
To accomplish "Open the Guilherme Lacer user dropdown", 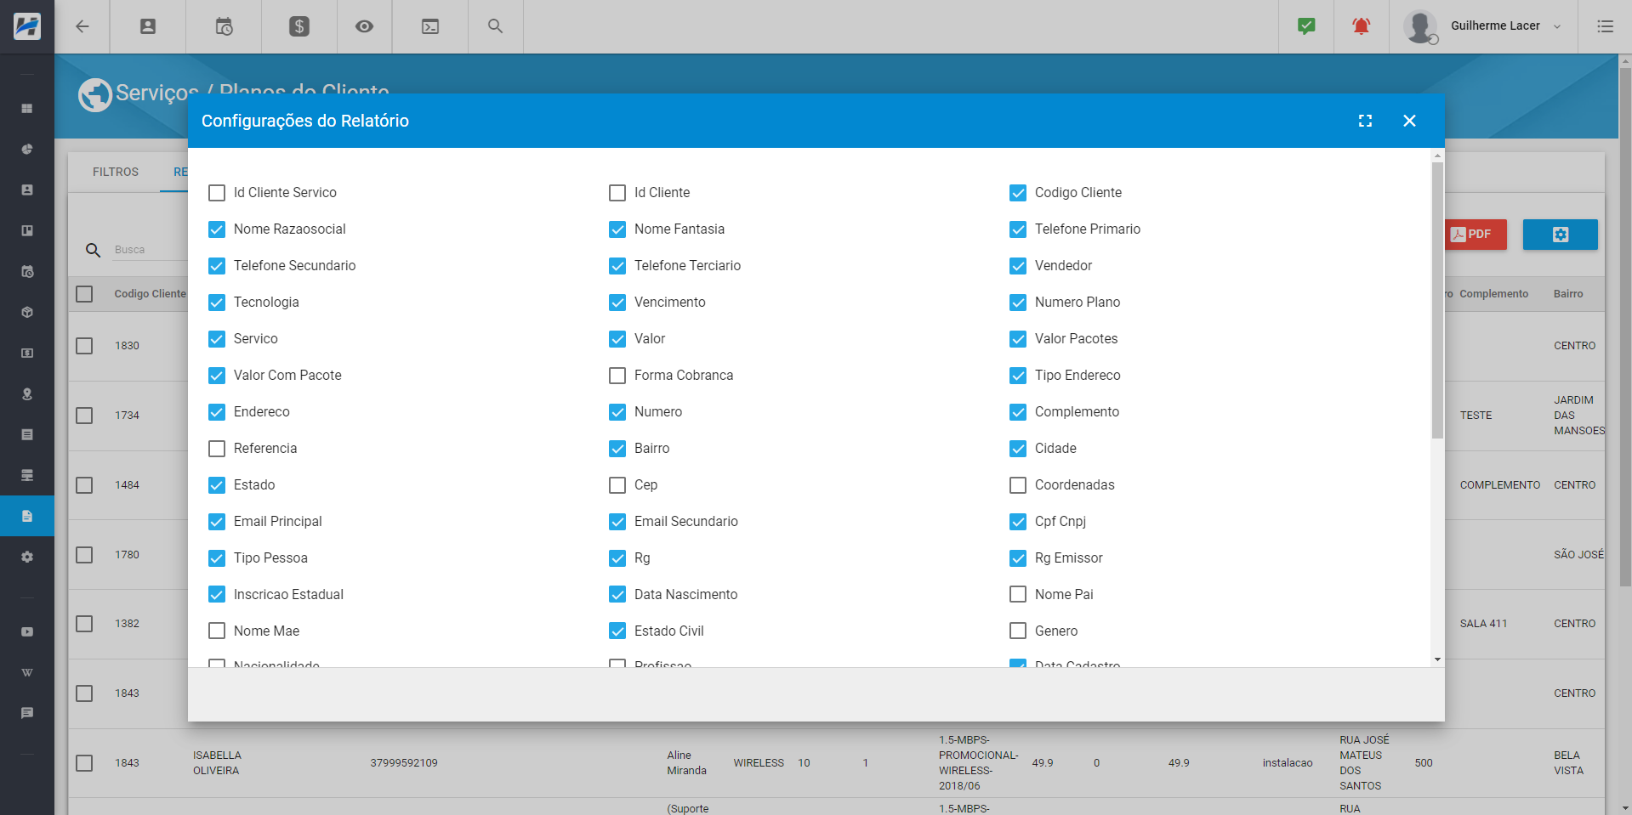I will tap(1504, 26).
